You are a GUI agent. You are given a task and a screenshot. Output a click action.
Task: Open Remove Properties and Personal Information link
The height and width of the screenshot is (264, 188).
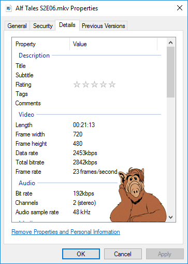[x=66, y=232]
